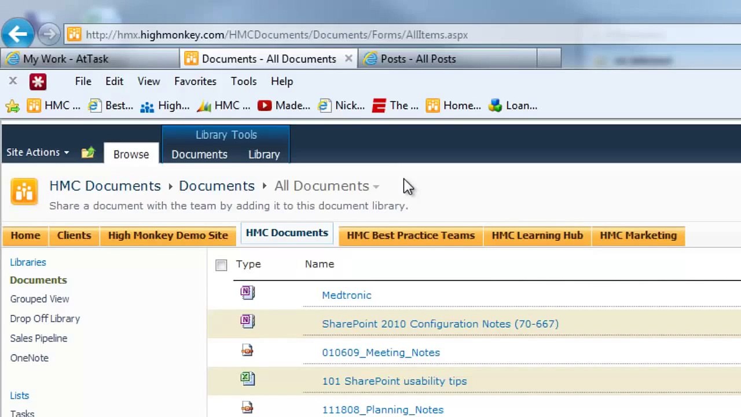The image size is (741, 417).
Task: Open the 010609_Meeting_Notes document
Action: coord(380,353)
